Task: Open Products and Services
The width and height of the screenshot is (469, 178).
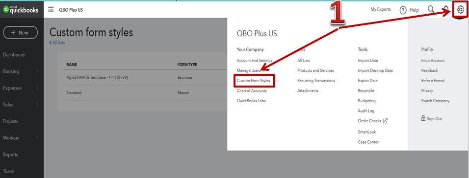Action: click(x=315, y=71)
